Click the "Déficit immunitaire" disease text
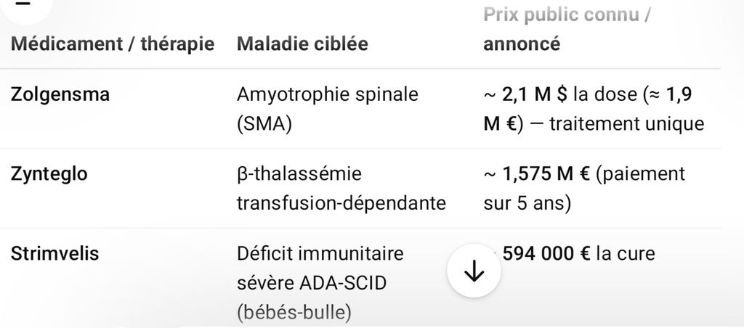 point(320,254)
